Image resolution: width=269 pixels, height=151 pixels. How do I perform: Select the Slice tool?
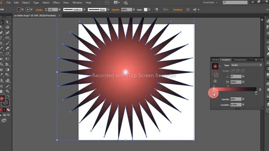click(x=8, y=86)
